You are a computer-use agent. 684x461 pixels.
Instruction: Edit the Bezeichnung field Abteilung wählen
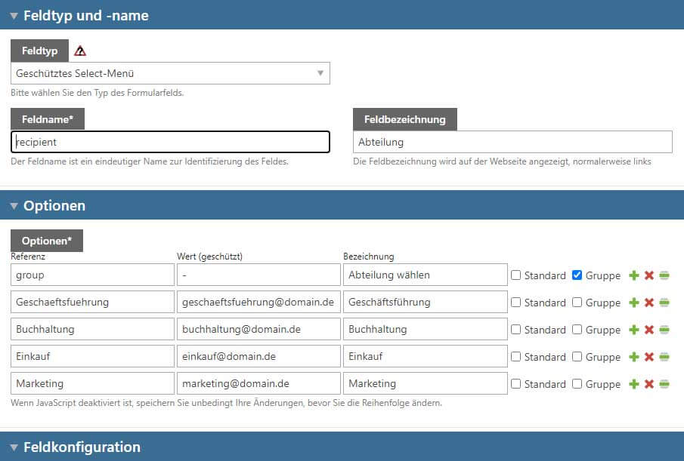(426, 275)
